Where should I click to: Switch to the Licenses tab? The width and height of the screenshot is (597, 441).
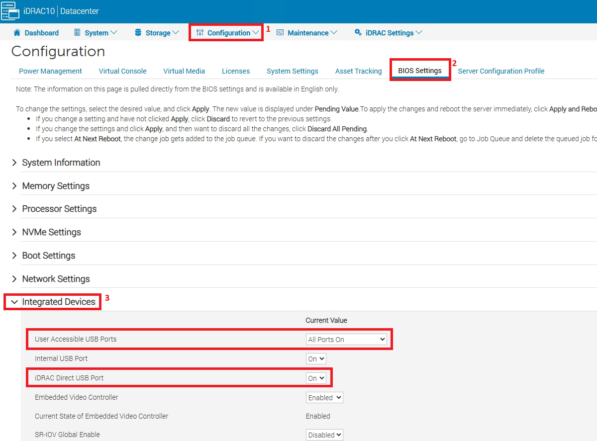point(236,71)
